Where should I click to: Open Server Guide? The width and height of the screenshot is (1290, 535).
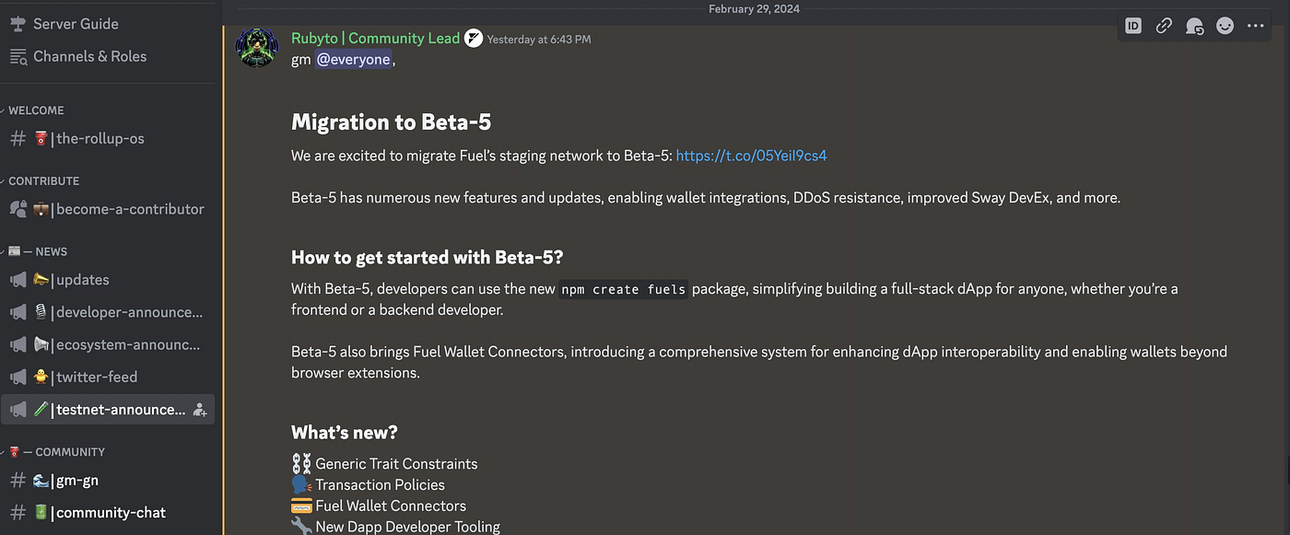pos(76,24)
